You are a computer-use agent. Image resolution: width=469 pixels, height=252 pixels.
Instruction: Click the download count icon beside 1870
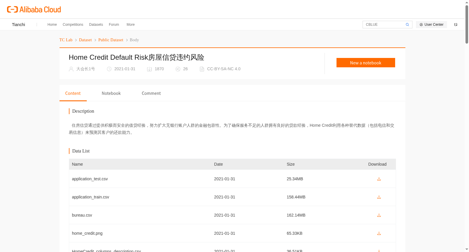point(149,69)
